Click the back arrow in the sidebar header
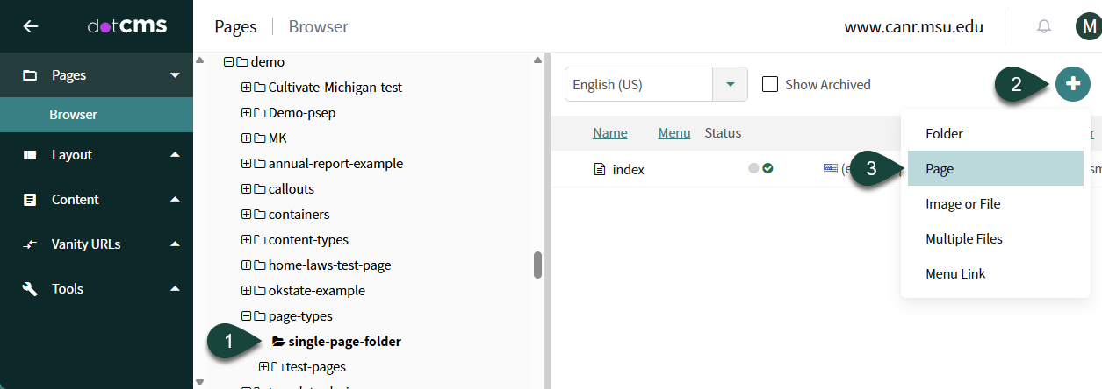Image resolution: width=1102 pixels, height=389 pixels. 31,26
